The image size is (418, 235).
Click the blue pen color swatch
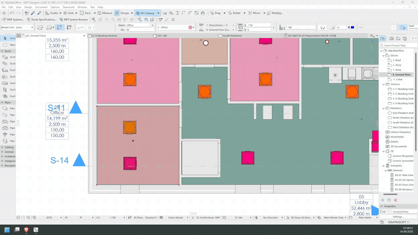pos(351,27)
